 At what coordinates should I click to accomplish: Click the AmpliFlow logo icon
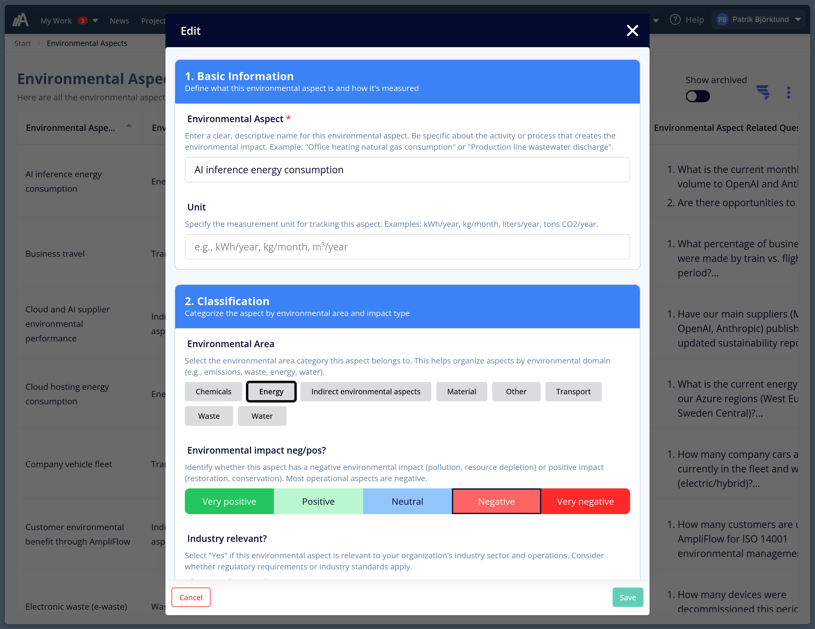click(x=21, y=20)
